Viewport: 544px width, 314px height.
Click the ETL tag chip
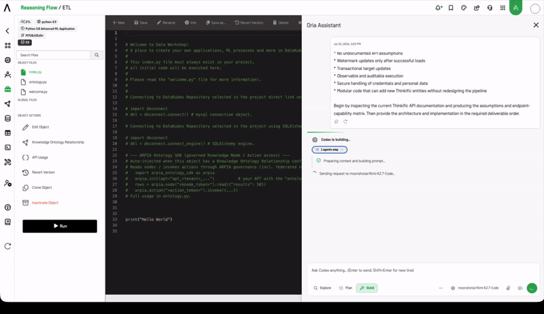click(26, 22)
